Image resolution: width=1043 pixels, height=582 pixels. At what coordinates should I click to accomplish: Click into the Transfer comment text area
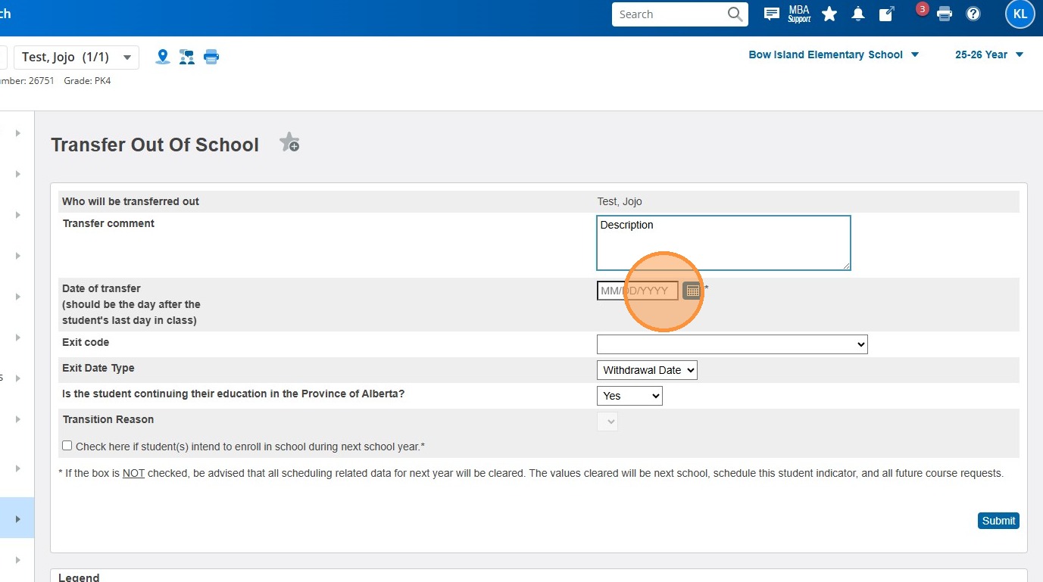click(723, 243)
